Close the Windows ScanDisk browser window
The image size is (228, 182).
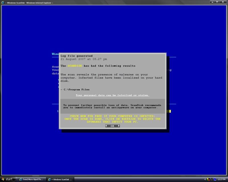click(223, 2)
